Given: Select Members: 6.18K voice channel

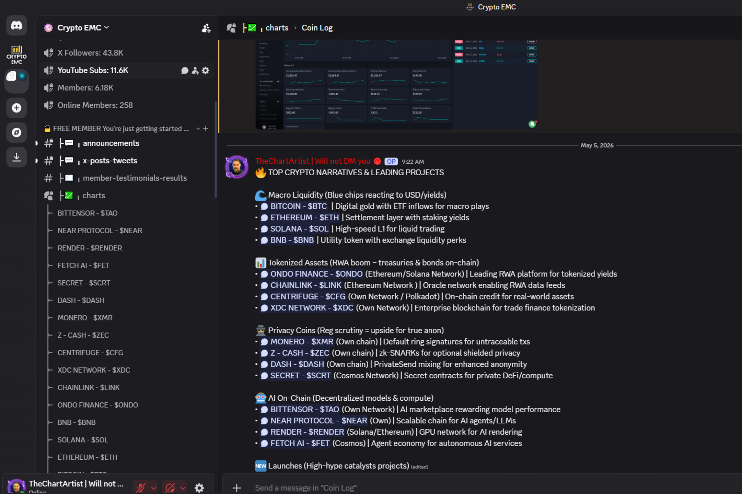Looking at the screenshot, I should click(126, 88).
